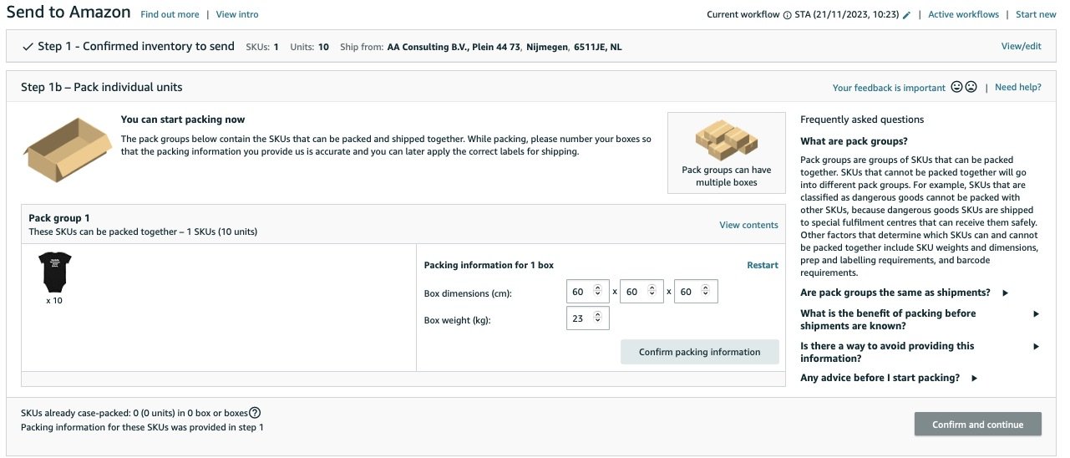Click the 'Send to Amazon' page title
This screenshot has height=458, width=1070.
pos(68,13)
